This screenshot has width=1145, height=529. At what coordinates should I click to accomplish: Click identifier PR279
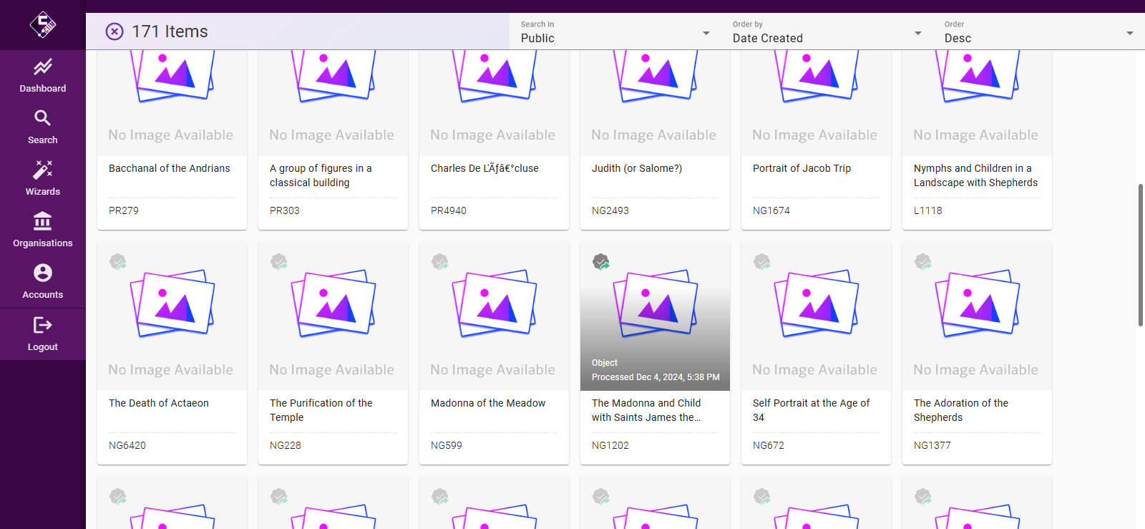pos(124,210)
